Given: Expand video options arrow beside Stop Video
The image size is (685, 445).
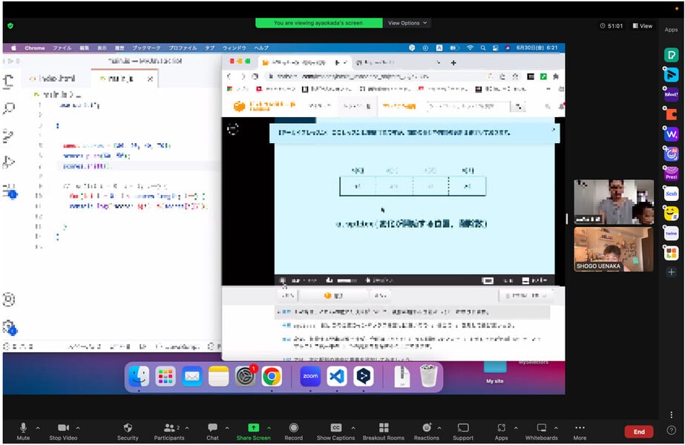Looking at the screenshot, I should pos(78,428).
